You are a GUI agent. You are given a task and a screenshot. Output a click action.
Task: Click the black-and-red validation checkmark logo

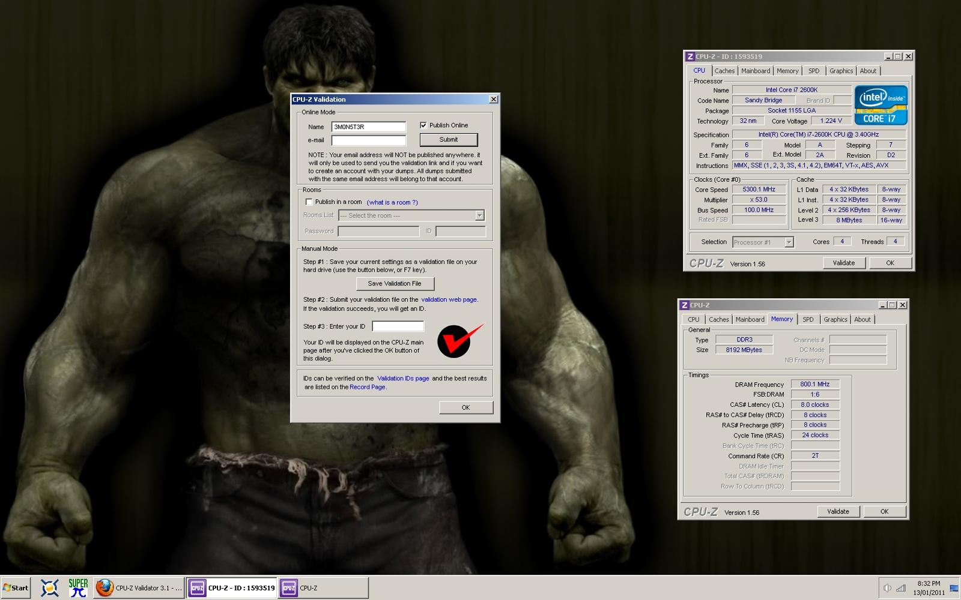tap(460, 340)
